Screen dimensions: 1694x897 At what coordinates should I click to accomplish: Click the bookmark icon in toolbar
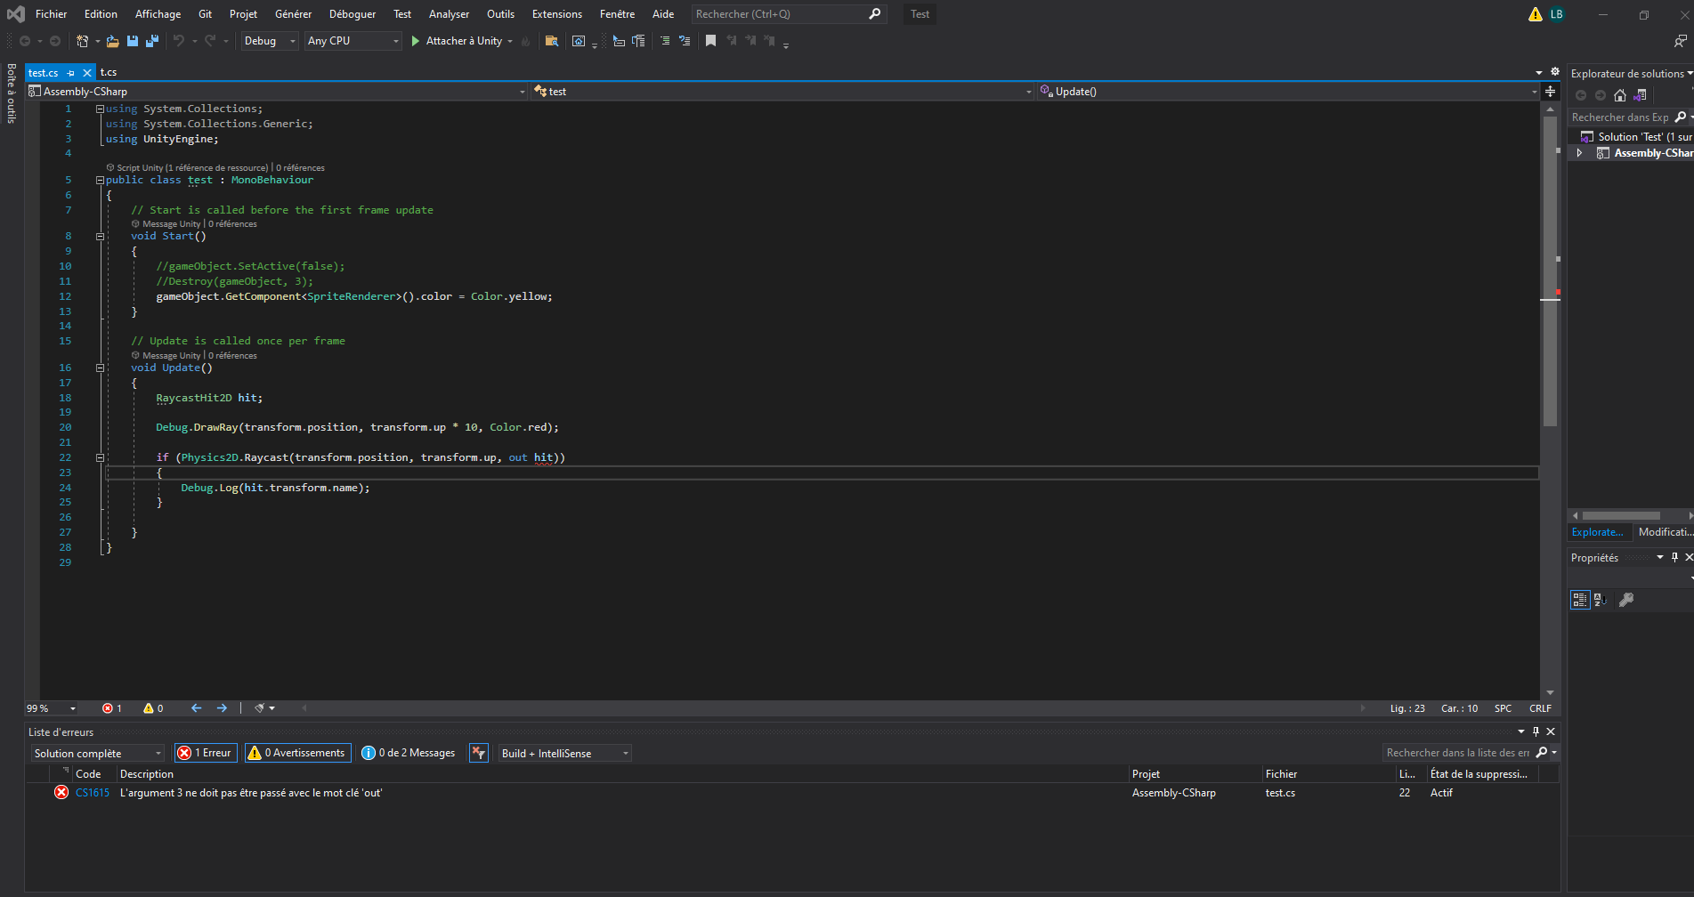point(710,41)
